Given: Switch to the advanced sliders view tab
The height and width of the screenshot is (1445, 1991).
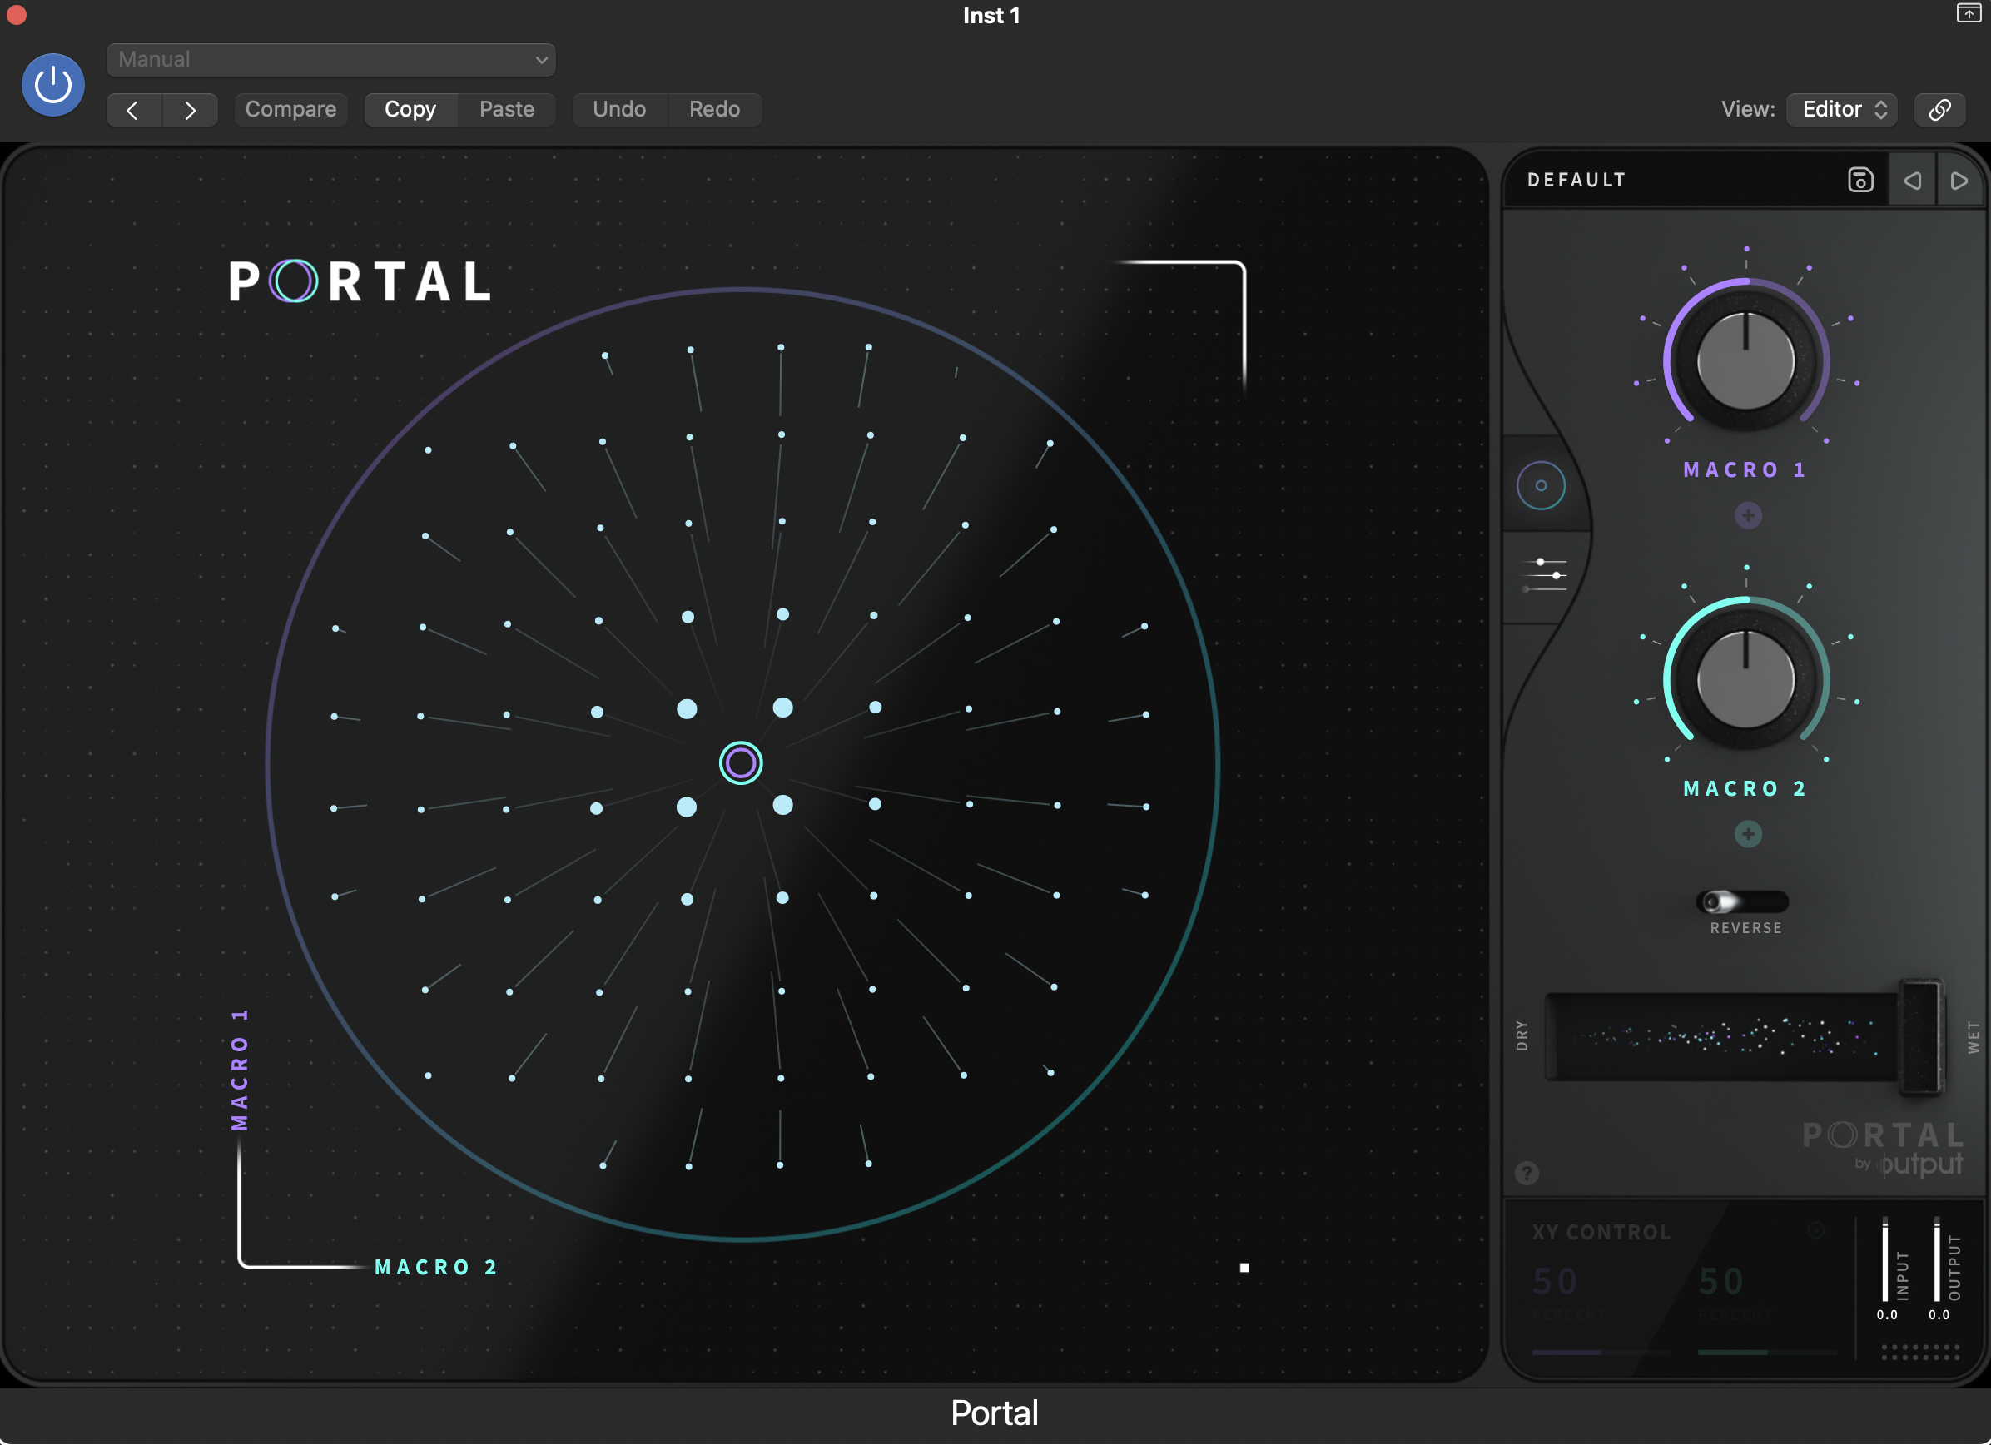Looking at the screenshot, I should (x=1545, y=575).
